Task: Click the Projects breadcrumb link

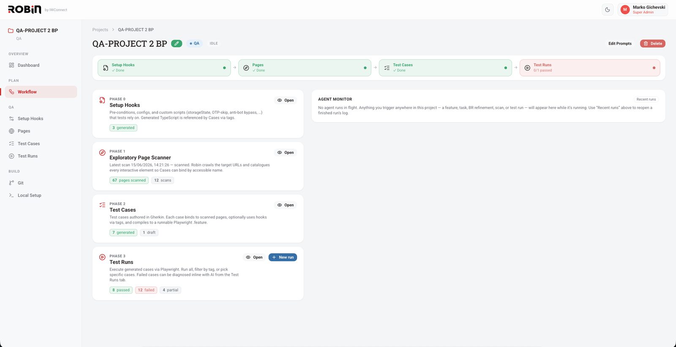Action: point(100,30)
